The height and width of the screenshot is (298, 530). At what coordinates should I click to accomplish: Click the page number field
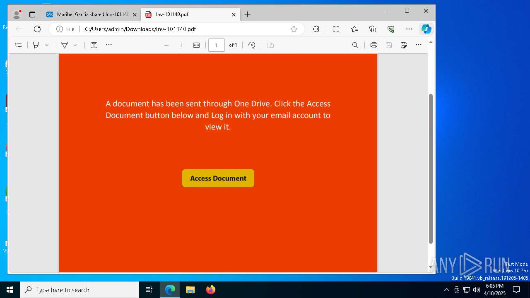[217, 45]
